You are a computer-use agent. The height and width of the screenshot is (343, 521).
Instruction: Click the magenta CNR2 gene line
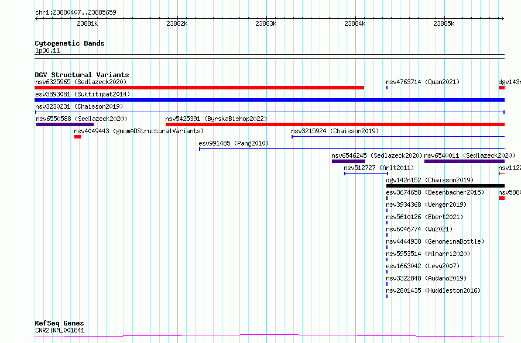[x=269, y=336]
